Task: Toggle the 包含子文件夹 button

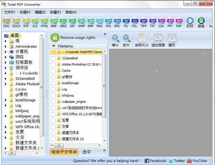Action: [x=64, y=152]
